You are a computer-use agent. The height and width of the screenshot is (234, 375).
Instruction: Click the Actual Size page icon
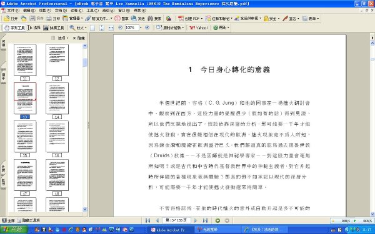pyautogui.click(x=92, y=27)
